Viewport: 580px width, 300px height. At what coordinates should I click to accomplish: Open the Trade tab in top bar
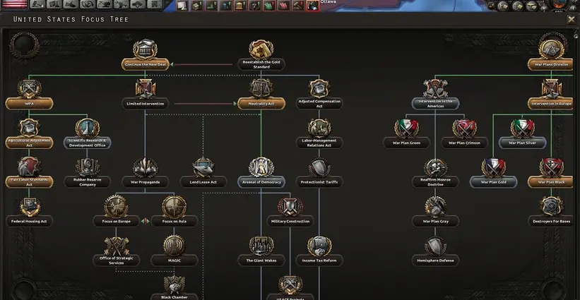pyautogui.click(x=88, y=4)
